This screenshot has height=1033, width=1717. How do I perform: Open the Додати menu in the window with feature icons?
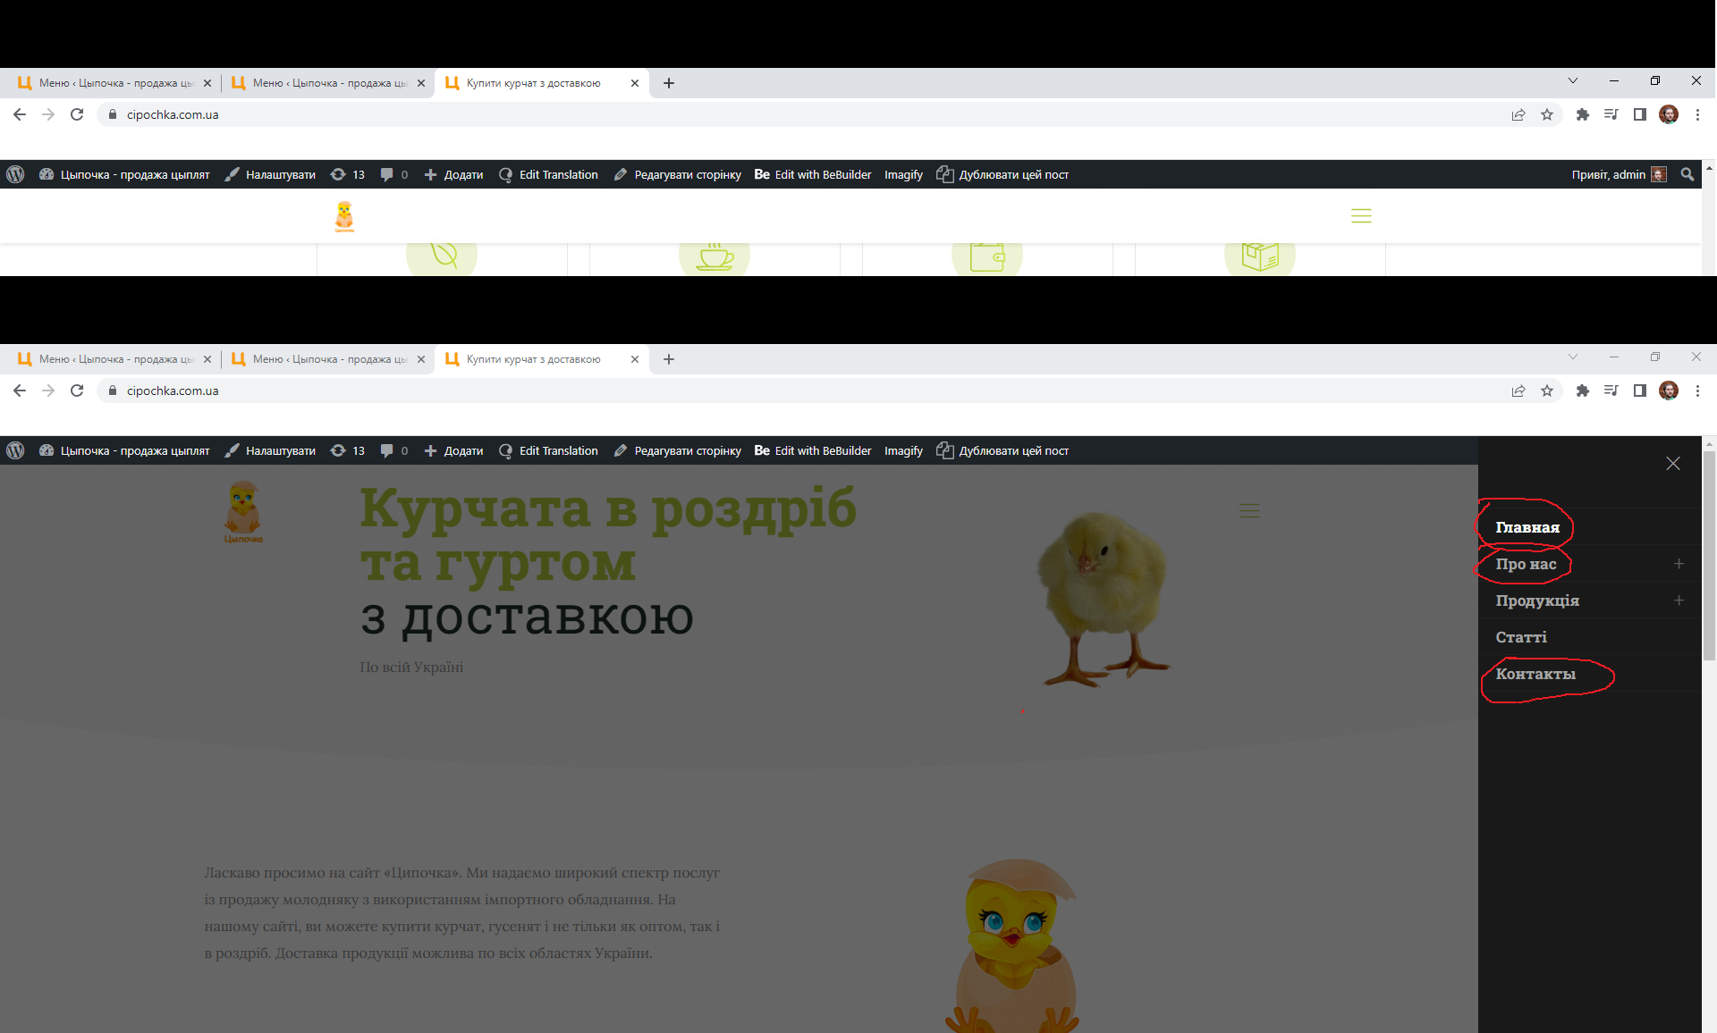[453, 174]
